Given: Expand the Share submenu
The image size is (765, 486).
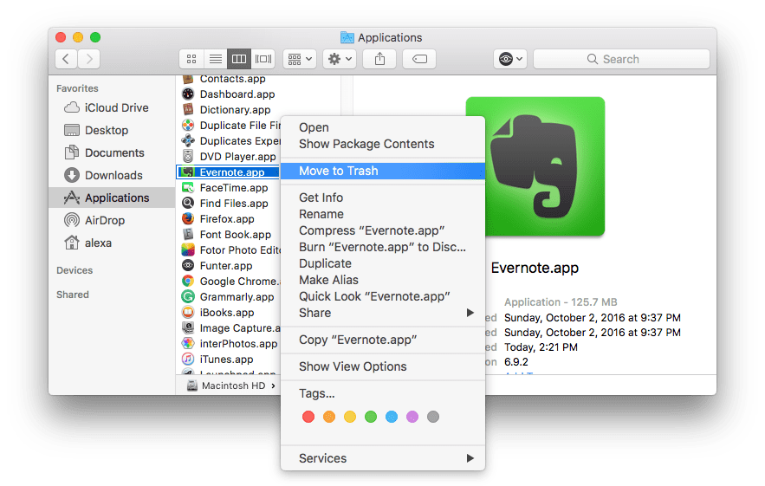Looking at the screenshot, I should tap(383, 313).
